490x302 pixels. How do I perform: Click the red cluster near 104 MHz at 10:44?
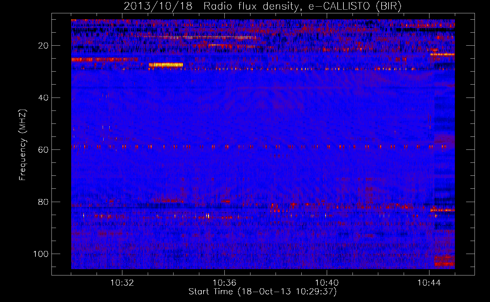coord(445,261)
